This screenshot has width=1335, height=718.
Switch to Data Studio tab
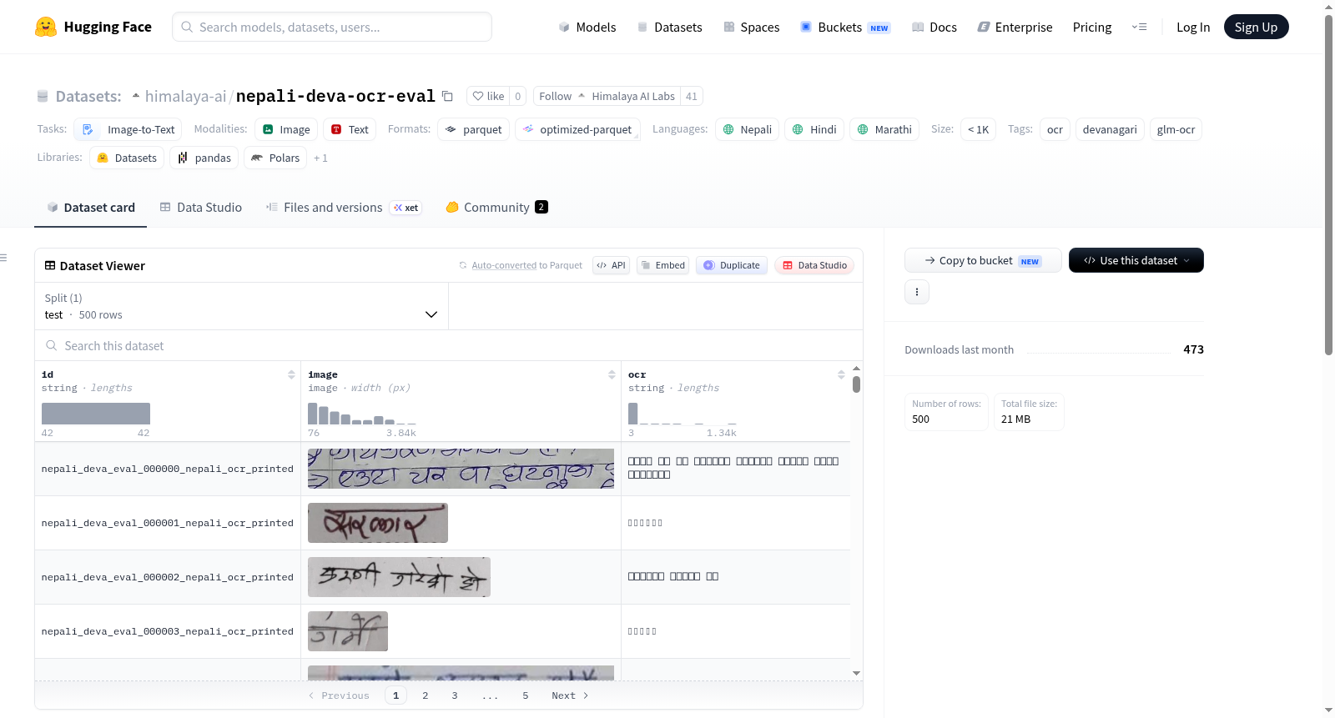(201, 208)
